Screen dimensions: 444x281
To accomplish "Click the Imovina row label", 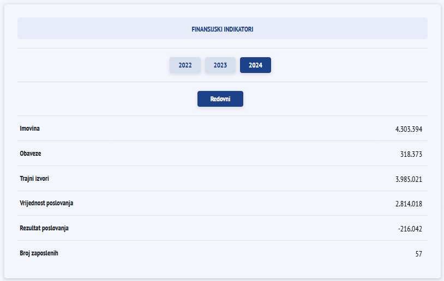I will (30, 129).
